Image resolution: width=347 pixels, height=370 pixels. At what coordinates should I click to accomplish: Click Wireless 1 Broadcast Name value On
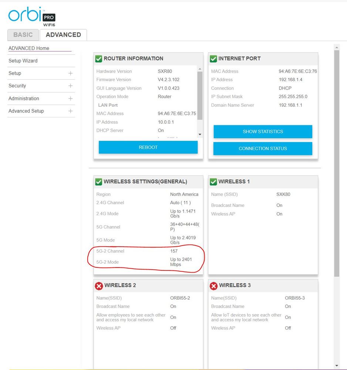pyautogui.click(x=279, y=205)
